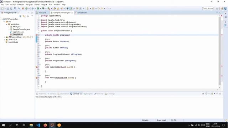Open the Display Selected Console dropdown
Image resolution: width=228 pixels, height=128 pixels.
point(209,94)
